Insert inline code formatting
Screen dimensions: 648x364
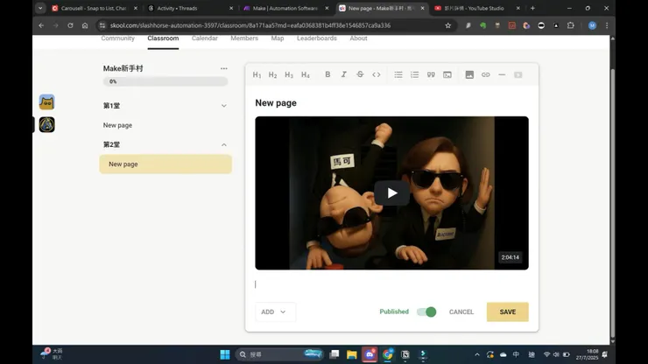pos(377,75)
